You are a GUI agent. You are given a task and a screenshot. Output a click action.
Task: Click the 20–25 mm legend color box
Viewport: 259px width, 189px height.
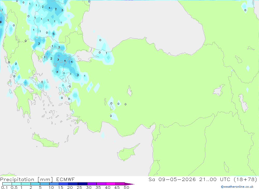(73, 184)
